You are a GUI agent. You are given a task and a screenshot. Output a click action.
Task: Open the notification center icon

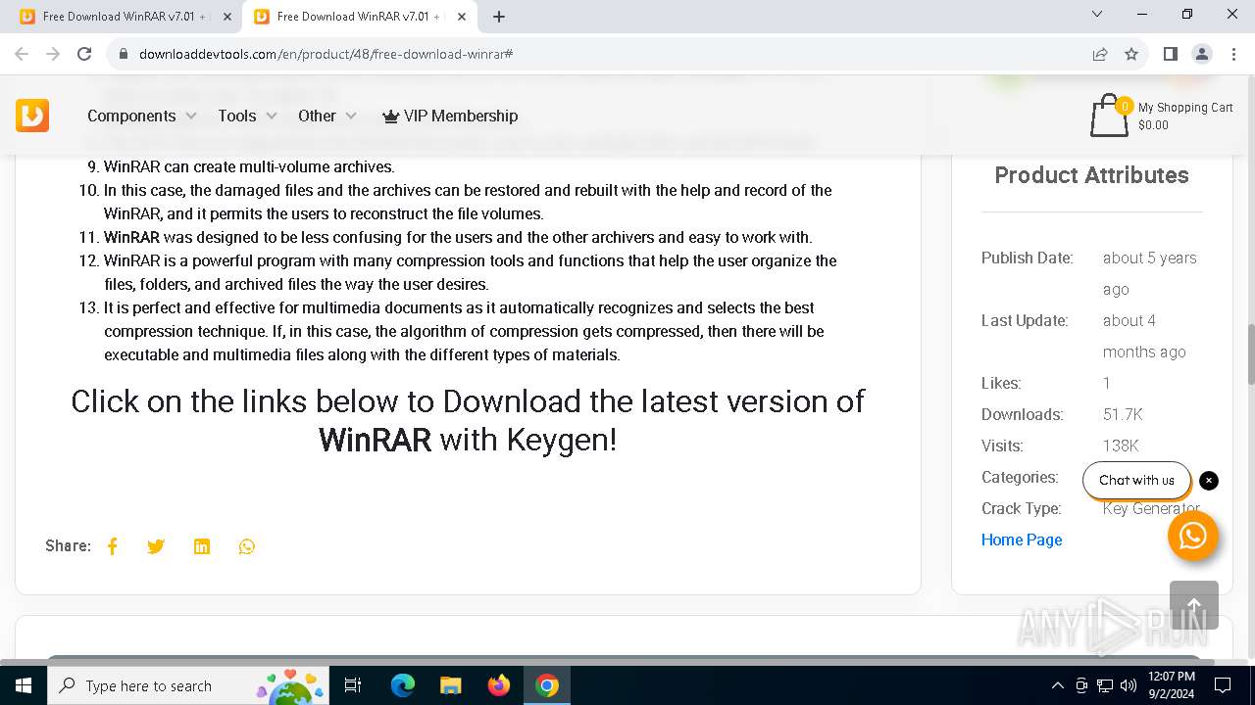coord(1223,685)
